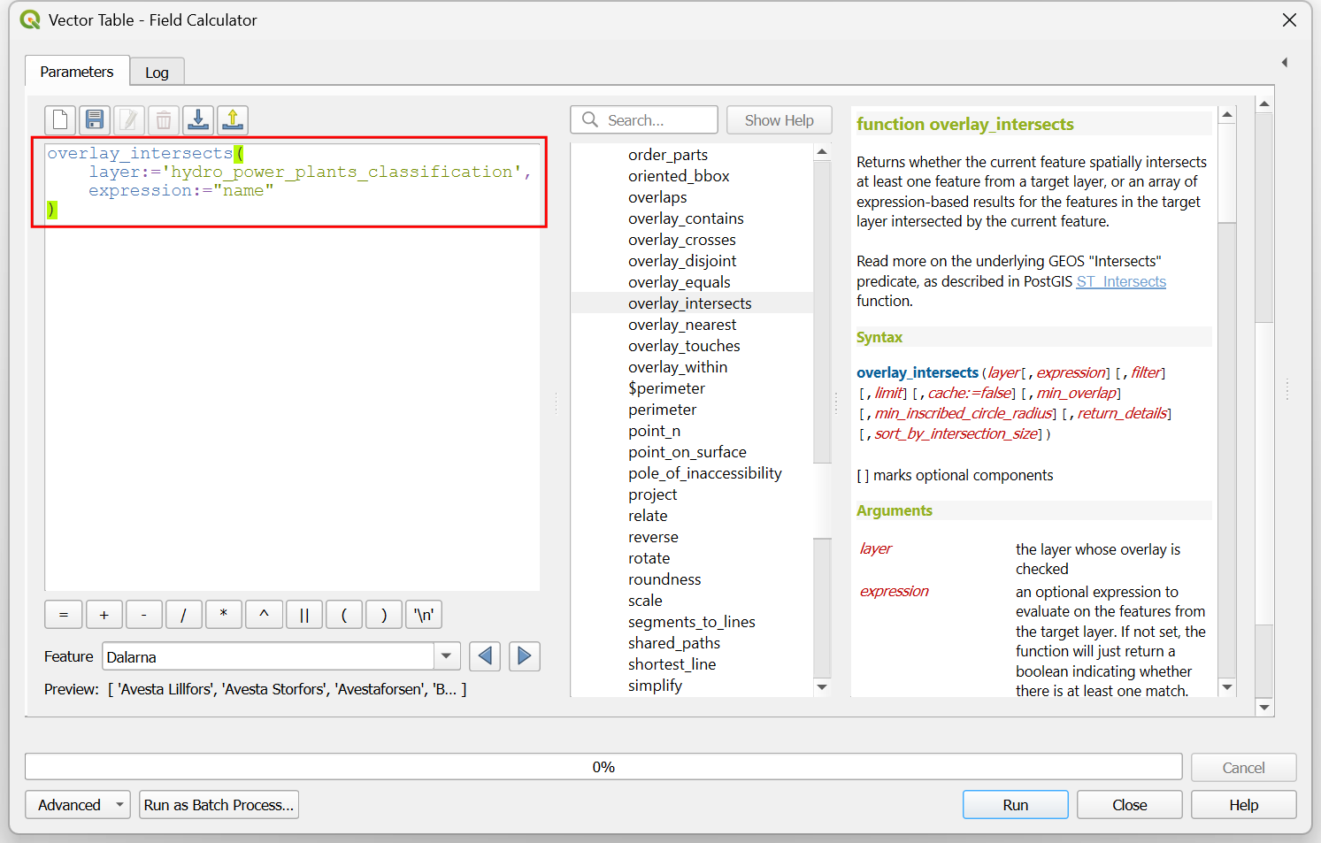Click the help panel scroll-up arrow
The height and width of the screenshot is (843, 1321).
[1226, 114]
